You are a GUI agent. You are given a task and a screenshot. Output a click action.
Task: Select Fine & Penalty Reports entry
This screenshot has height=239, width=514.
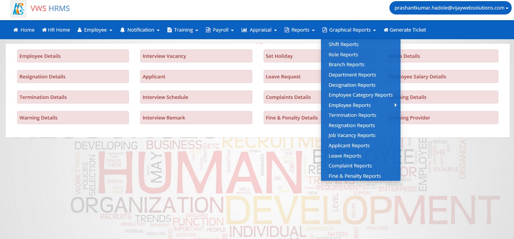point(354,176)
